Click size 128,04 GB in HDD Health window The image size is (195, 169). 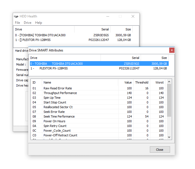pos(124,40)
